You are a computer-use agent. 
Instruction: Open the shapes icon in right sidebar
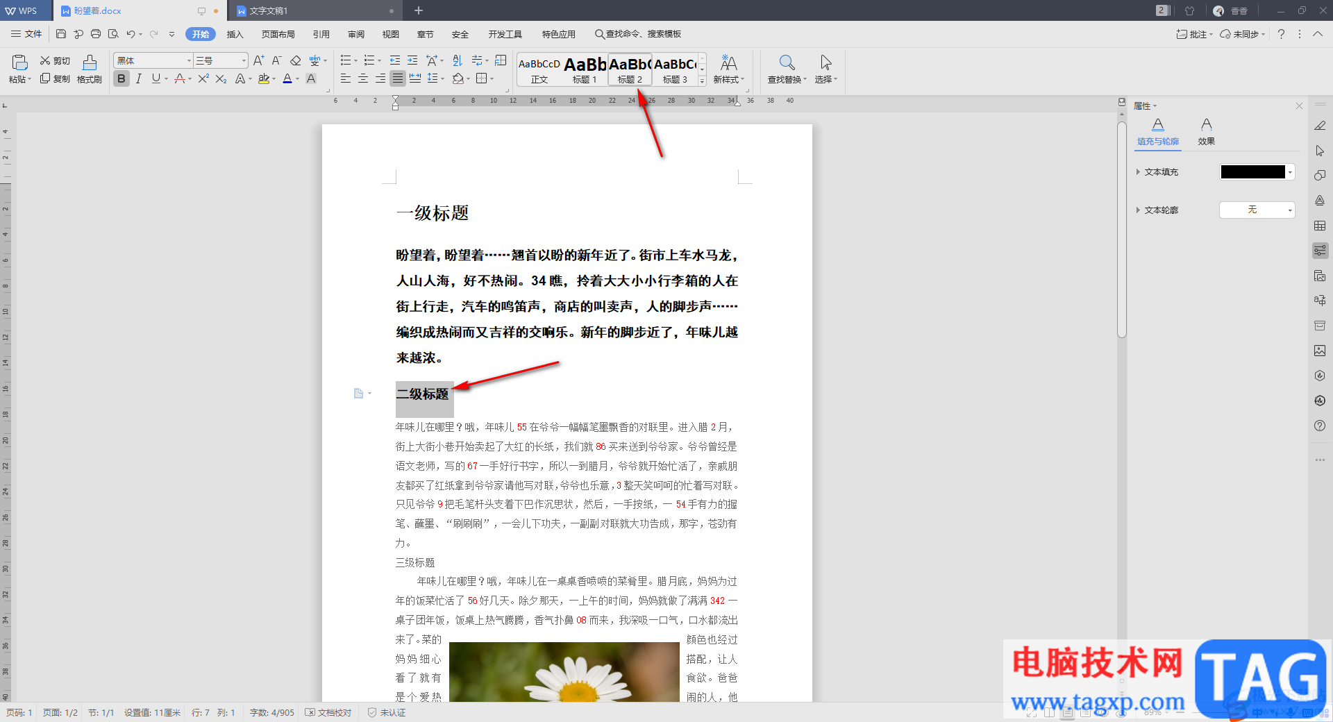[x=1320, y=175]
